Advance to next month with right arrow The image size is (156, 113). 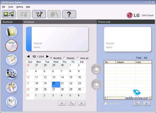[x=47, y=56]
